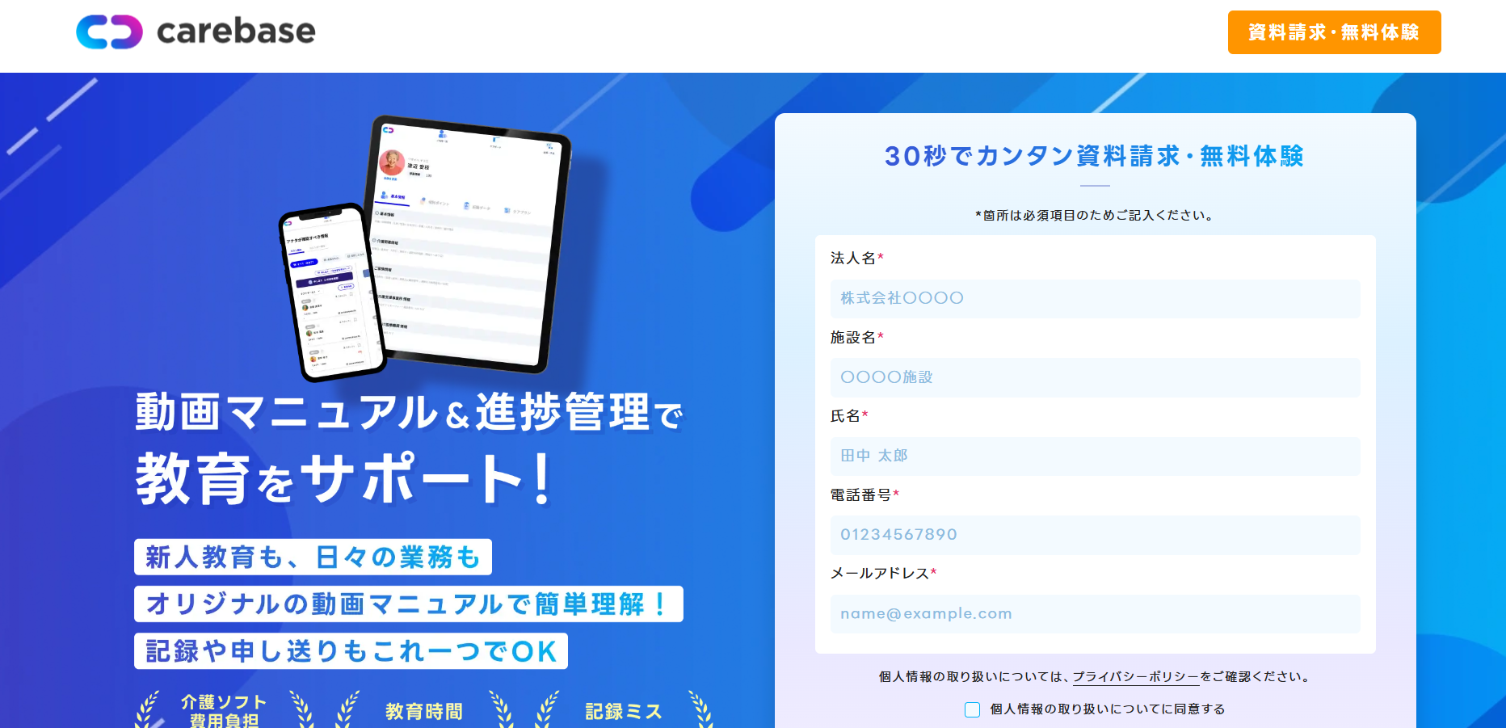Select the 氏名 full name input
The image size is (1506, 728).
point(1095,456)
